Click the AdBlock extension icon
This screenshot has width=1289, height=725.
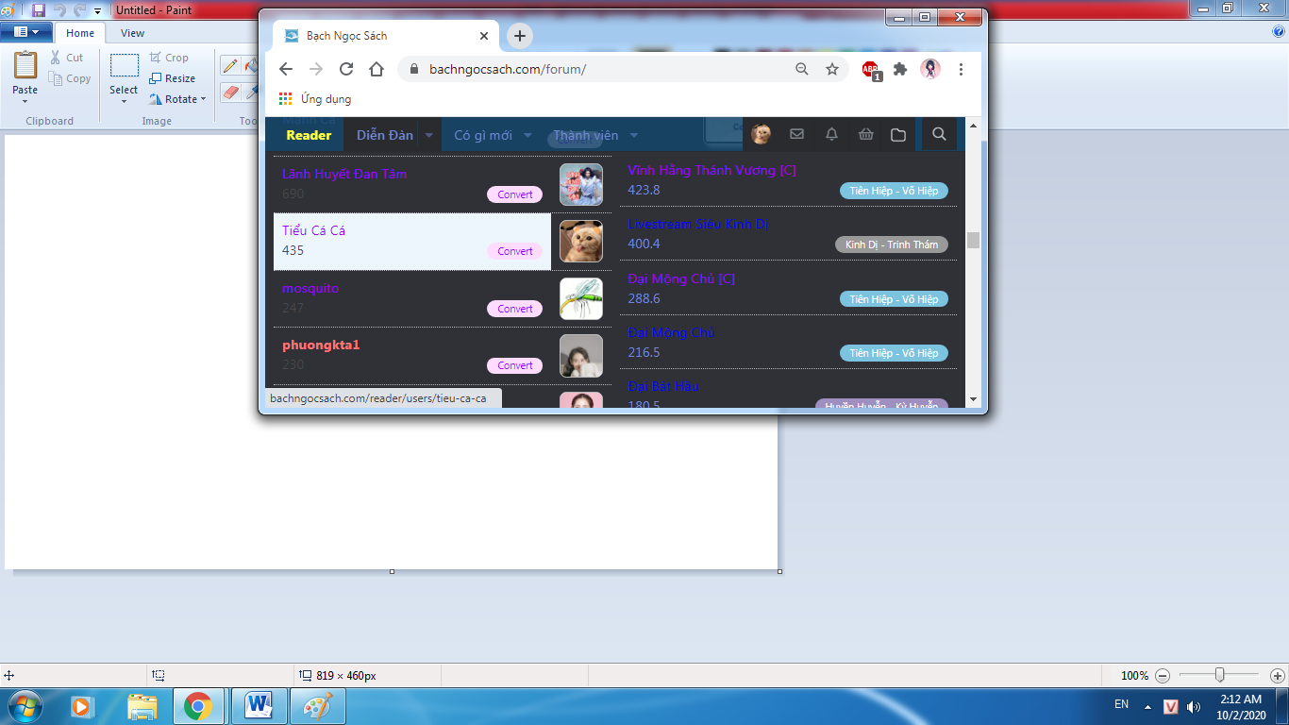tap(870, 69)
